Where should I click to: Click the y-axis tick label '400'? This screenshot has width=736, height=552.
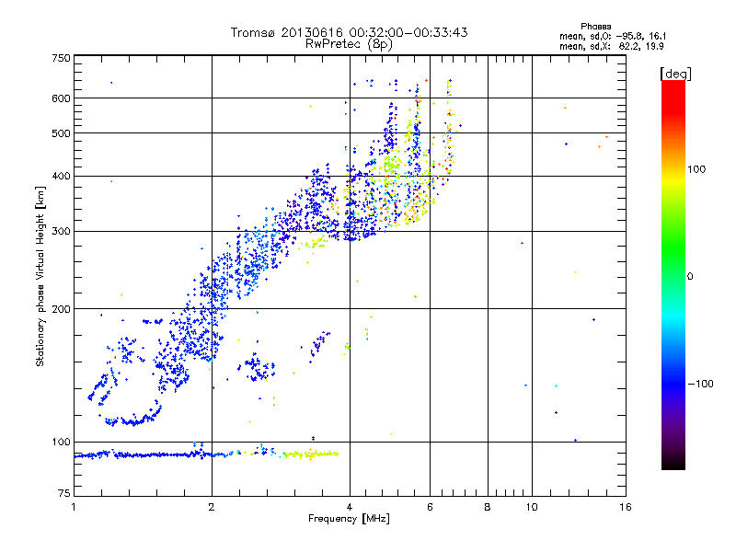(61, 177)
